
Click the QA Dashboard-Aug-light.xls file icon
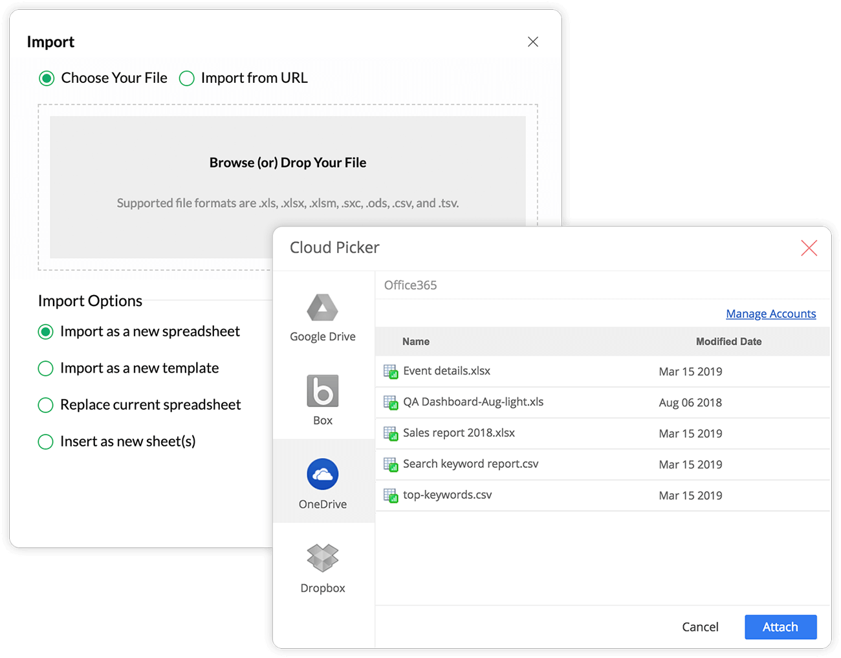[x=391, y=402]
